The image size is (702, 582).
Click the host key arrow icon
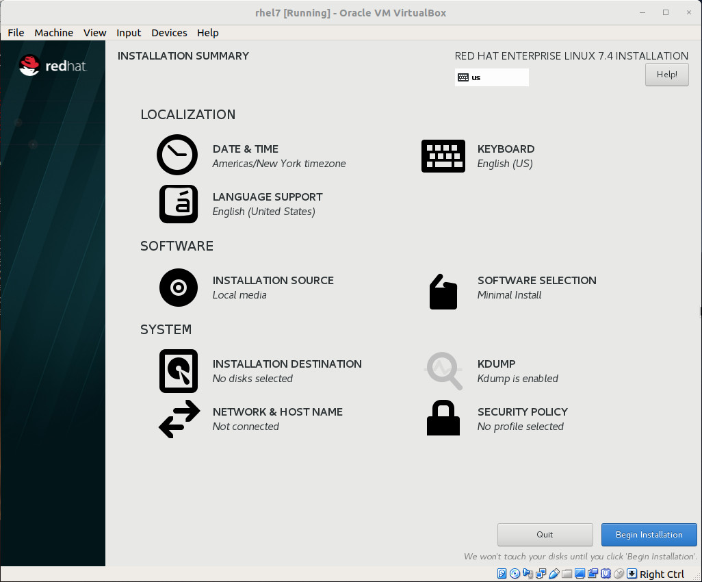coord(632,574)
